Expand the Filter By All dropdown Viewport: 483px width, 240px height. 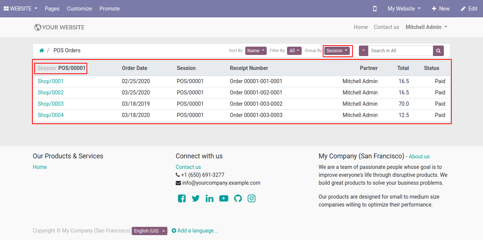(295, 51)
